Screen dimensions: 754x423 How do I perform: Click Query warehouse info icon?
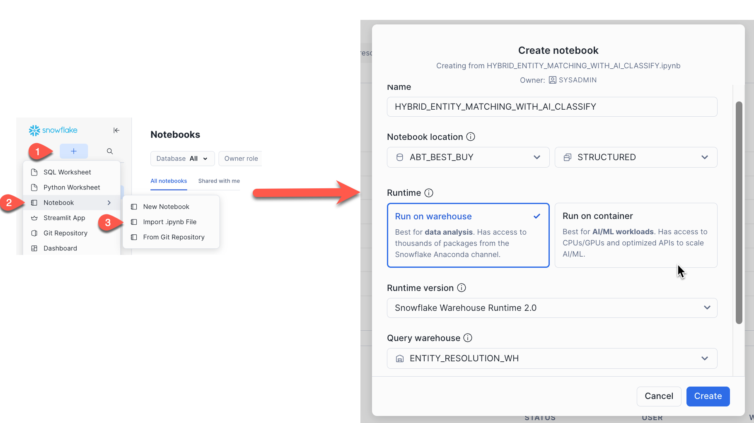point(468,338)
